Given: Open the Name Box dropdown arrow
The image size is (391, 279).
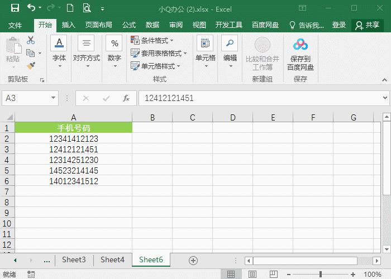Looking at the screenshot, I should tap(53, 98).
